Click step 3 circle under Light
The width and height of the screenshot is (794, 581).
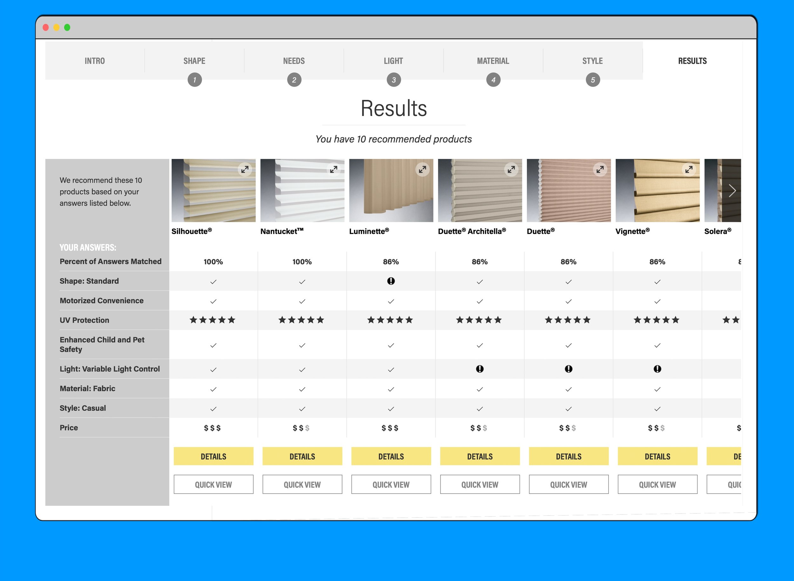click(394, 80)
